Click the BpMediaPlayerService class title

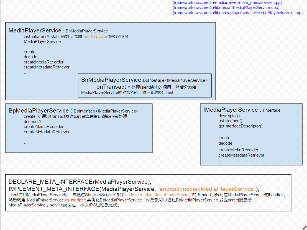(39, 111)
